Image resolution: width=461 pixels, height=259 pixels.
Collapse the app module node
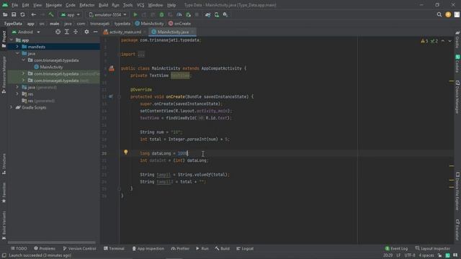(x=12, y=40)
